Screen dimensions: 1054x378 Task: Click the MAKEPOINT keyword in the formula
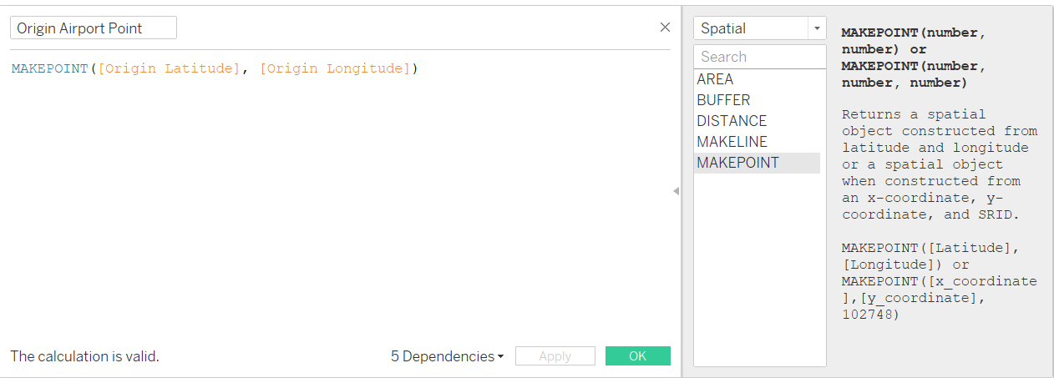[50, 68]
